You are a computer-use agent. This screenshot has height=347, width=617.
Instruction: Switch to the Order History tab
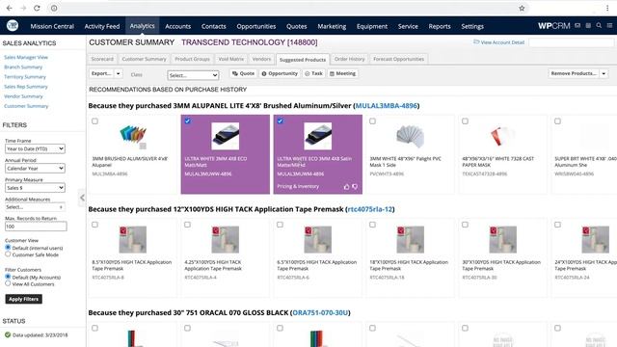(349, 59)
